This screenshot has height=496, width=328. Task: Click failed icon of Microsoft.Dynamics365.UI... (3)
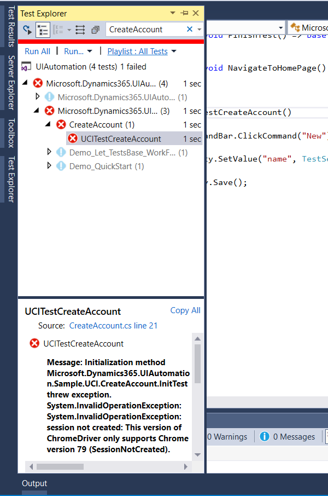pos(50,111)
